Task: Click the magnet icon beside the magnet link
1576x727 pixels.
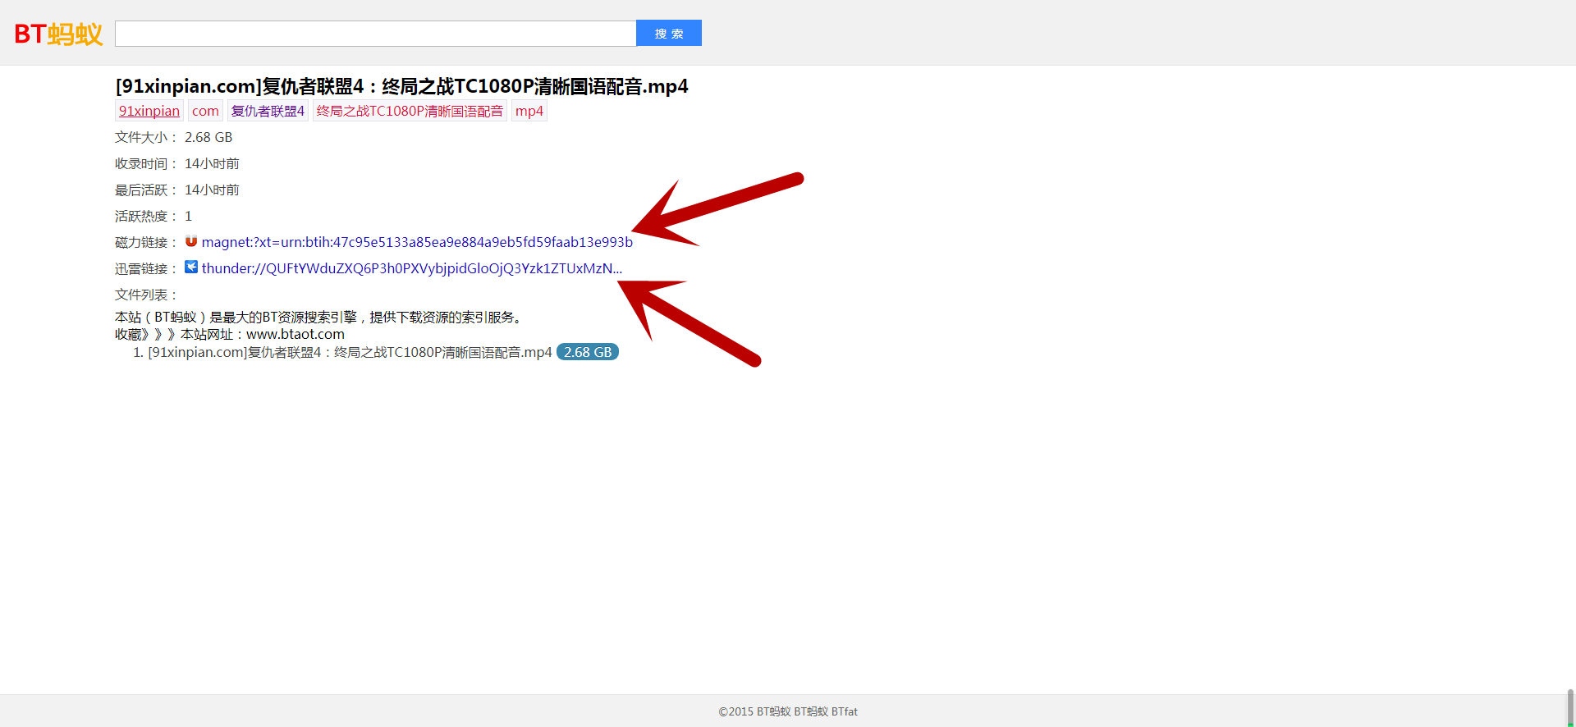Action: 191,241
